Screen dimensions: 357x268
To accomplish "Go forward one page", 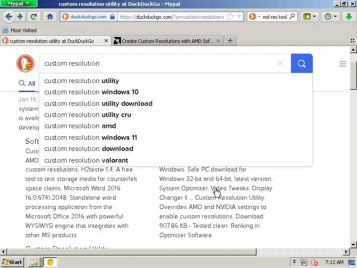I will click(x=20, y=17).
